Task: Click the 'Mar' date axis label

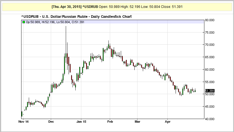Action: (x=137, y=122)
